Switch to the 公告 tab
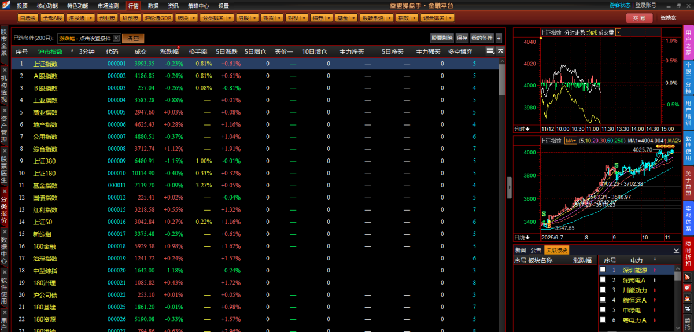Image resolution: width=694 pixels, height=332 pixels. [536, 250]
